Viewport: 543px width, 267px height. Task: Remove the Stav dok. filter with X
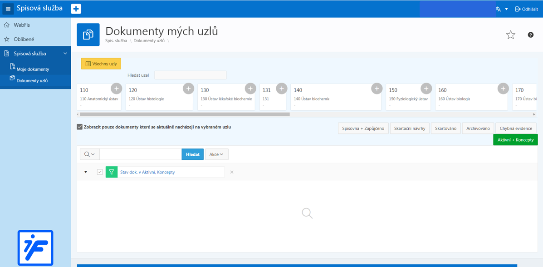[x=232, y=172]
